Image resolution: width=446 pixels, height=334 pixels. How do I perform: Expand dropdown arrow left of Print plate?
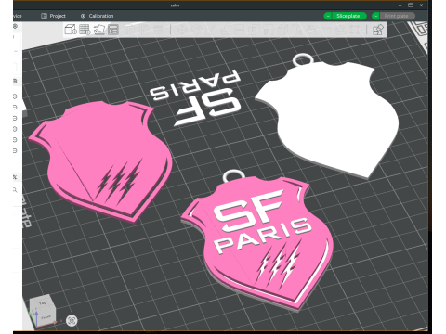tap(375, 16)
